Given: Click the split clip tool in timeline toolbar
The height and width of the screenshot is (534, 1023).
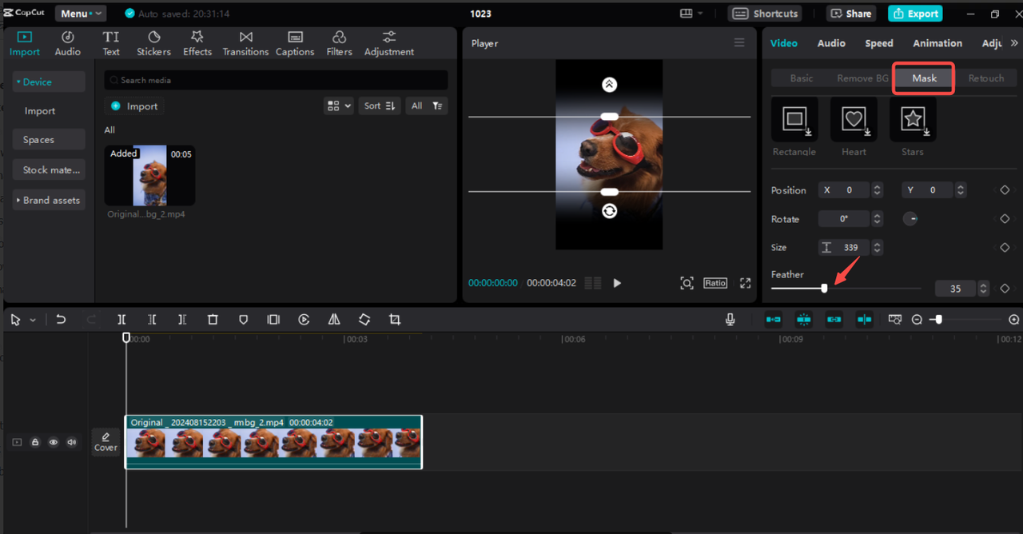Looking at the screenshot, I should (121, 320).
